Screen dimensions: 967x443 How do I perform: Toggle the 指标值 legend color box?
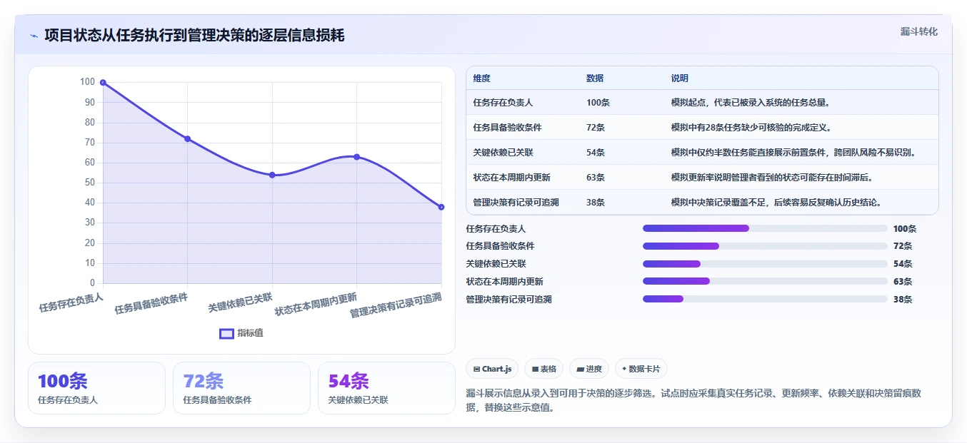[226, 333]
